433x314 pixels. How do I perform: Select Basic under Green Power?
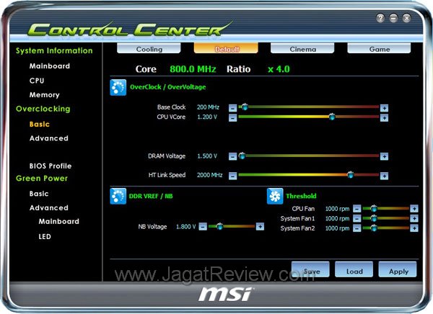[39, 194]
